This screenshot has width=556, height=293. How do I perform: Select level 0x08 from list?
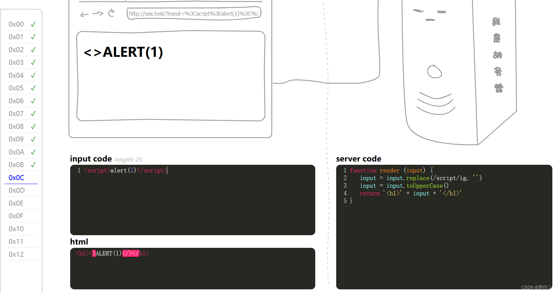click(x=16, y=127)
